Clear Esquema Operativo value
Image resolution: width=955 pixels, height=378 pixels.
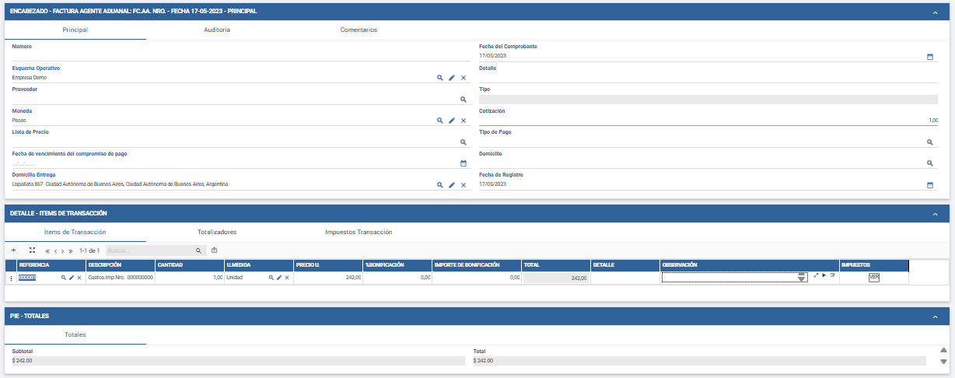464,78
